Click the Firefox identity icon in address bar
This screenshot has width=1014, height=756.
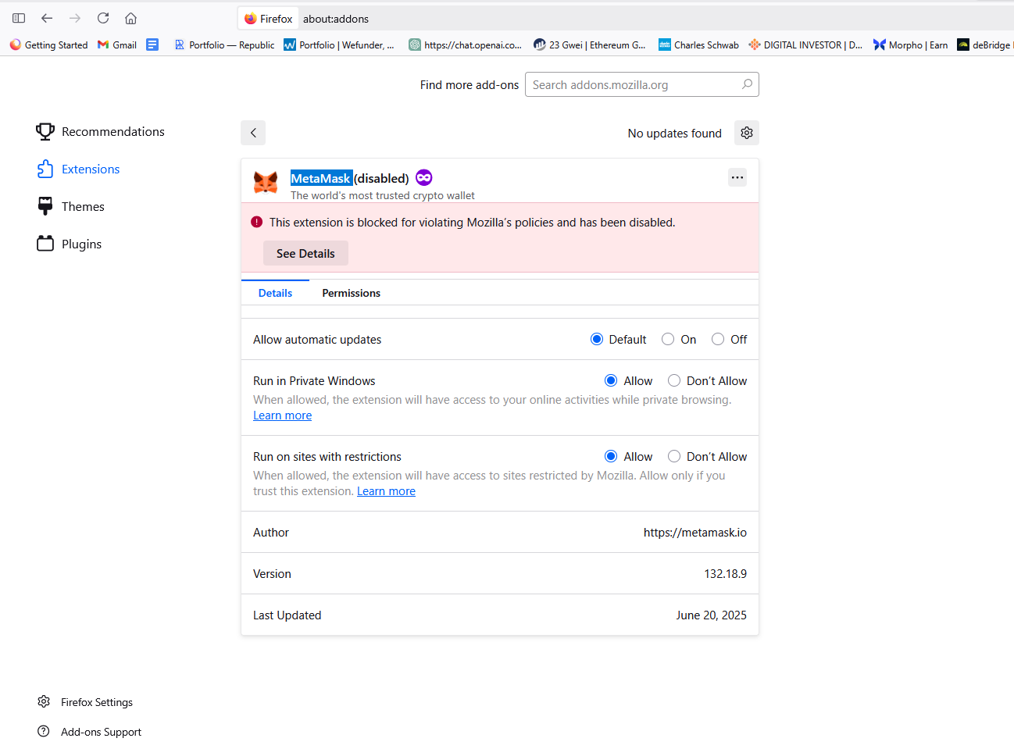[x=268, y=19]
